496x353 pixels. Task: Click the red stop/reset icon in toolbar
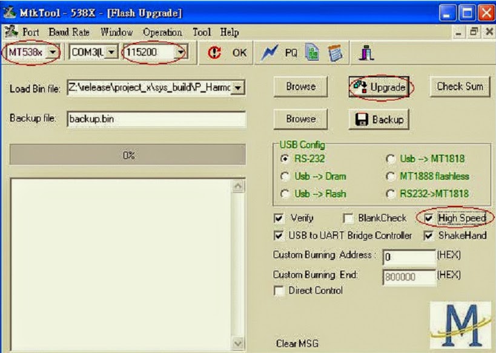point(214,53)
